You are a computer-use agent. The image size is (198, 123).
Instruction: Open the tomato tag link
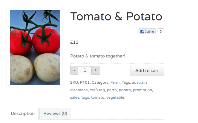click(x=98, y=97)
